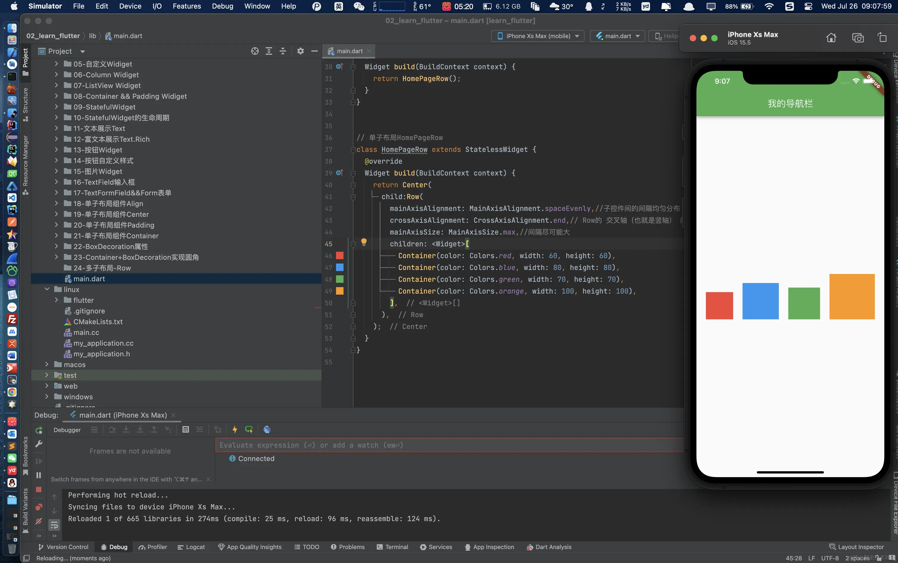Click the intention lightbulb on line 45
This screenshot has height=563, width=898.
click(364, 242)
